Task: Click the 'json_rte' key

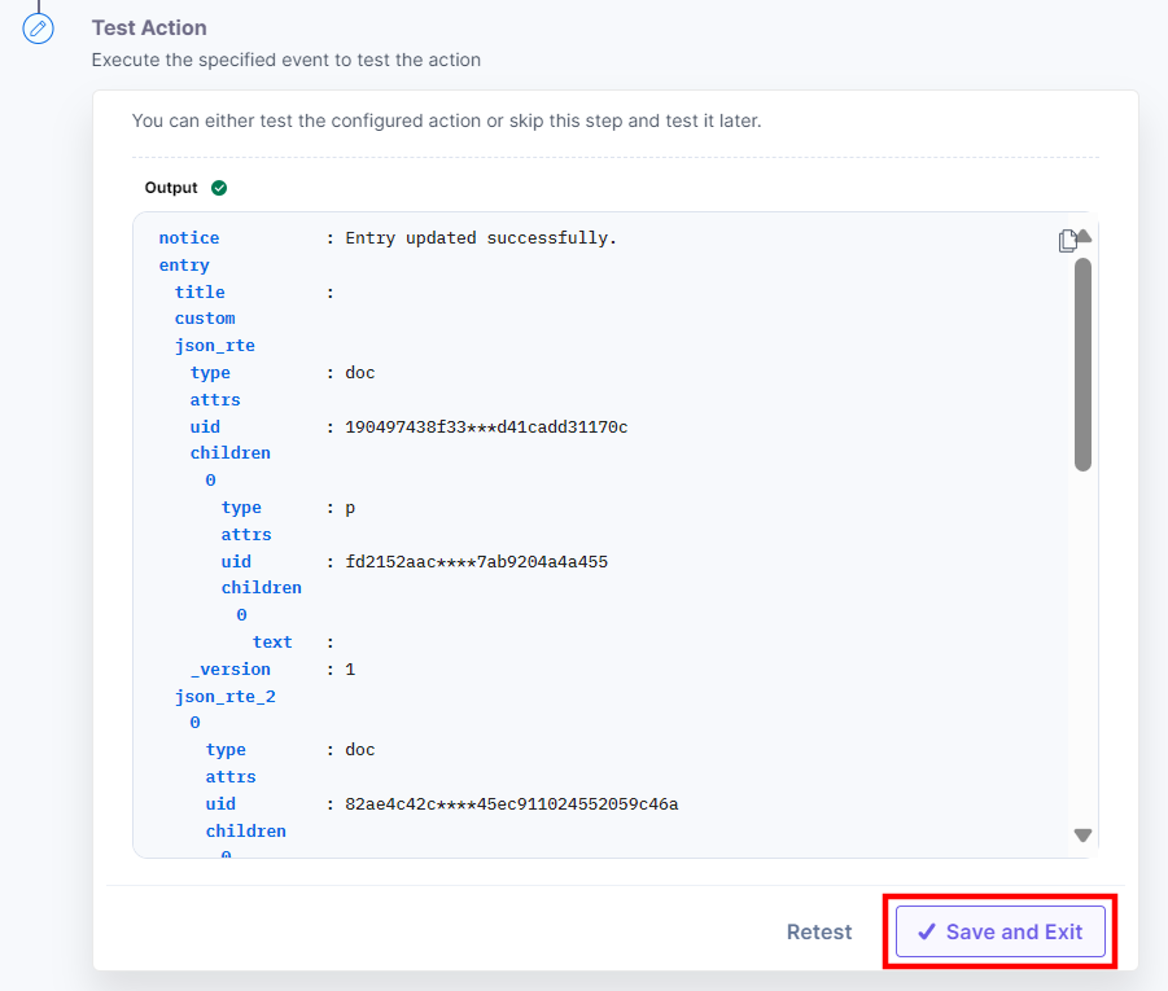Action: pos(215,346)
